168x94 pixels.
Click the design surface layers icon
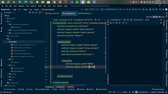coord(124,20)
